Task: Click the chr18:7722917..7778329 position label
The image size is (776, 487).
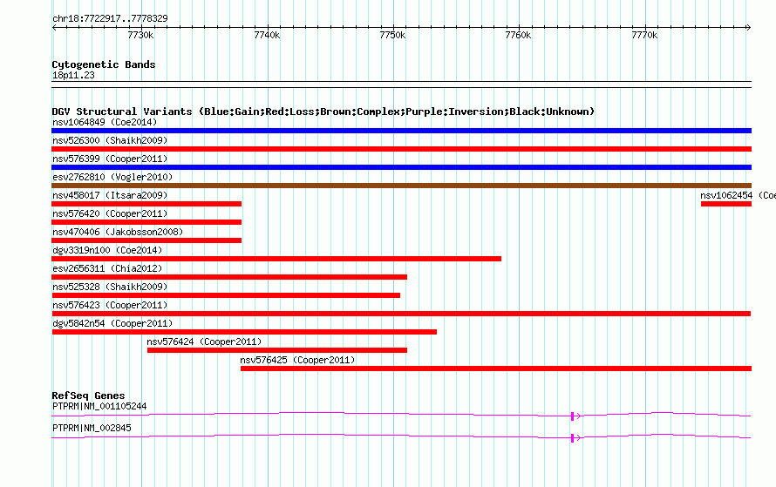Action: [110, 18]
